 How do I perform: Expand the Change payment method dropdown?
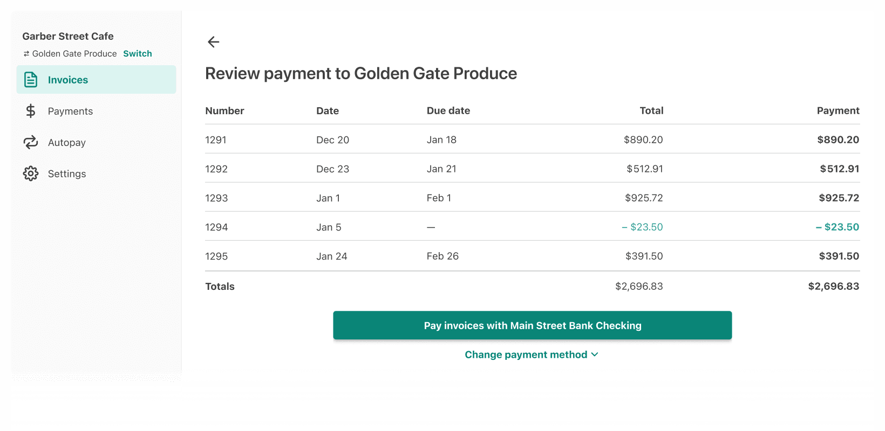point(526,354)
